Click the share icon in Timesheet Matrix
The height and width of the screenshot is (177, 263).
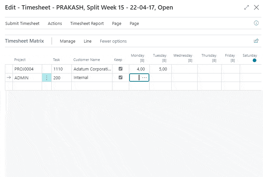(x=256, y=41)
